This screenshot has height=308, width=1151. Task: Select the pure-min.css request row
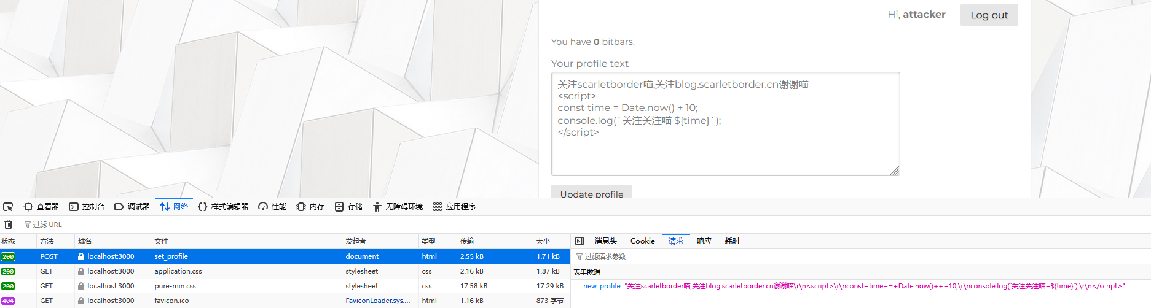tap(285, 286)
